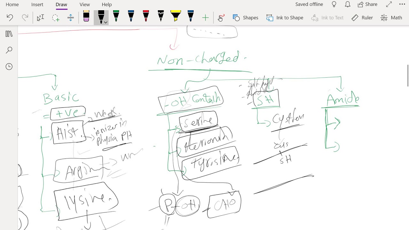
Task: Select the Lasso Select tool
Action: pyautogui.click(x=56, y=18)
